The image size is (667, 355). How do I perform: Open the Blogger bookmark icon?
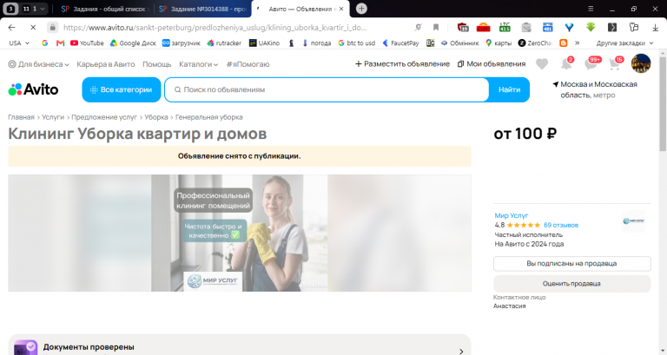[563, 43]
